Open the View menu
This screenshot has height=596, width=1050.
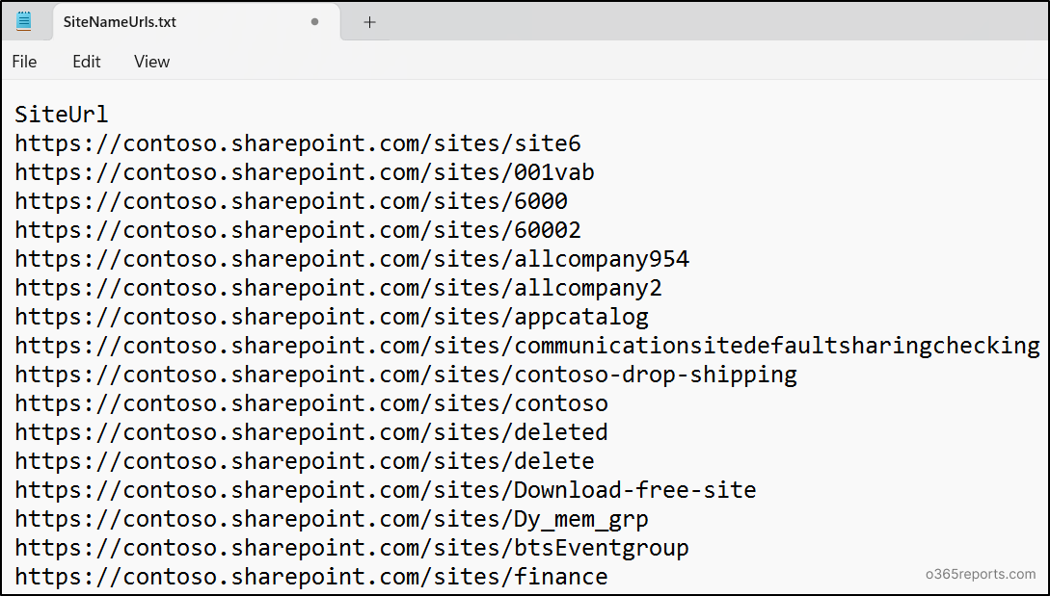[x=152, y=62]
